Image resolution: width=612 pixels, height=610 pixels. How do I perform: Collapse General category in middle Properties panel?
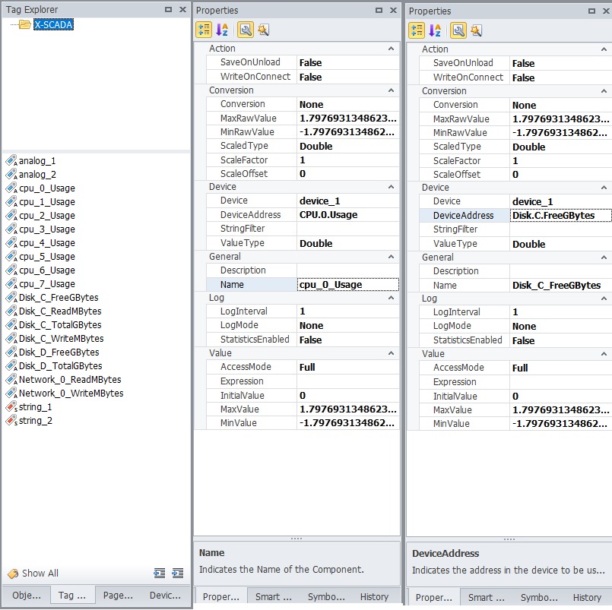(x=391, y=257)
